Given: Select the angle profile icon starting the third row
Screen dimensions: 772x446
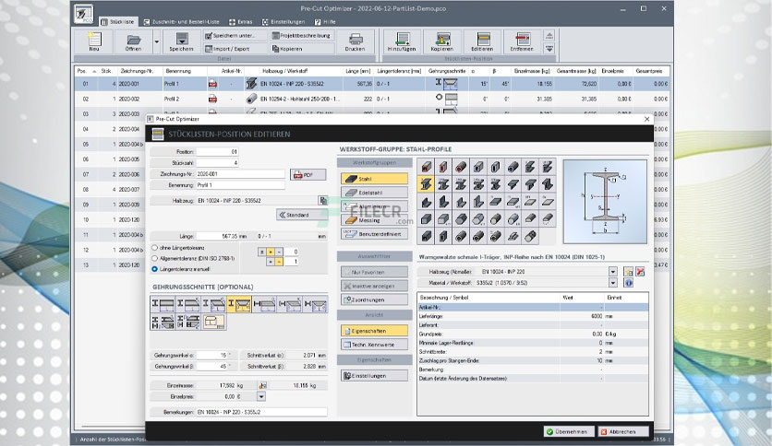Looking at the screenshot, I should [x=426, y=202].
